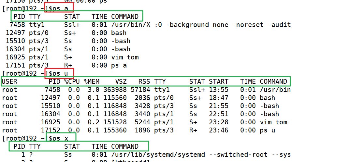This screenshot has height=162, width=350.
Task: Select the VSZ value 363988
Action: [115, 90]
